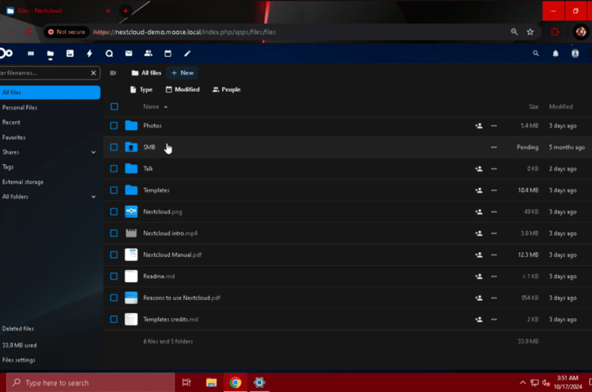Viewport: 592px width, 392px height.
Task: Open the Calendar app icon
Action: pos(168,54)
